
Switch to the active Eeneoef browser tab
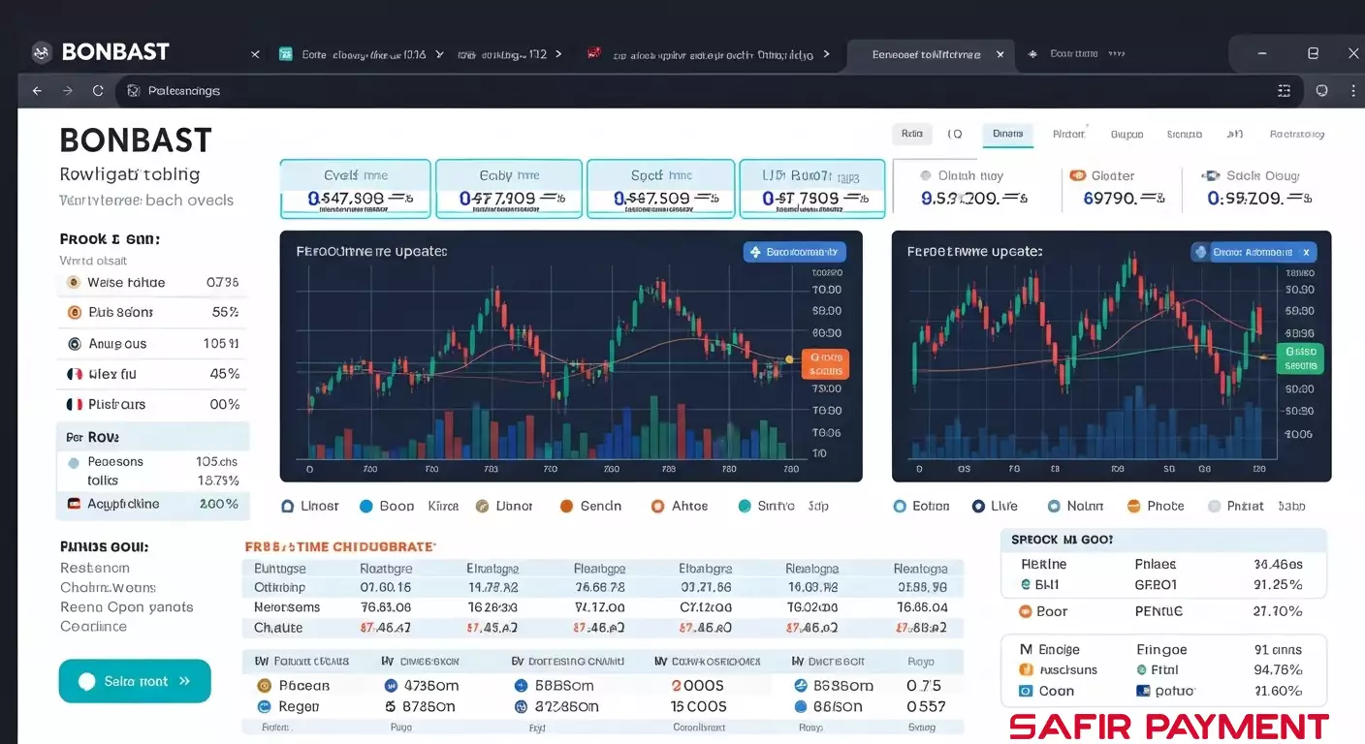pos(926,54)
